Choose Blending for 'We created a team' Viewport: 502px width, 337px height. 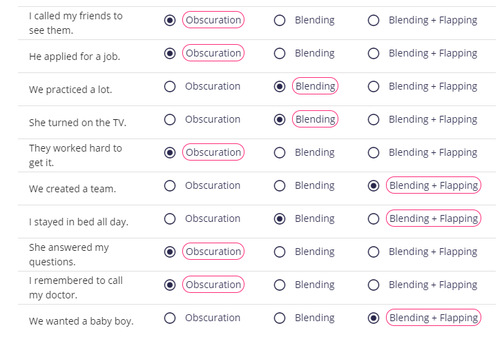pos(280,186)
